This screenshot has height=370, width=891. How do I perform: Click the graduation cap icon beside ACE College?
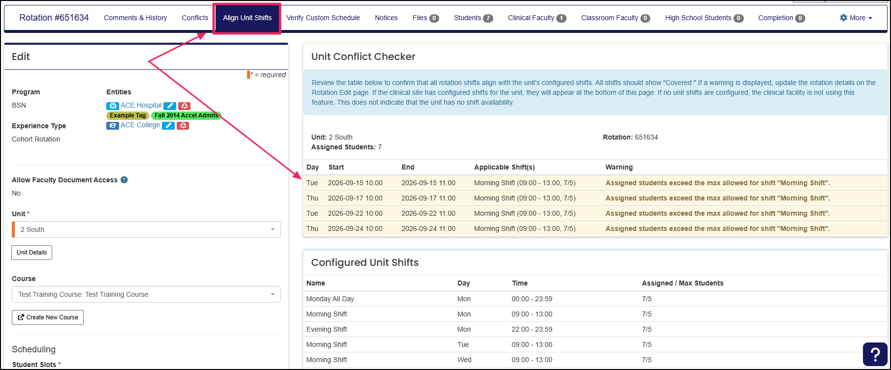click(112, 125)
